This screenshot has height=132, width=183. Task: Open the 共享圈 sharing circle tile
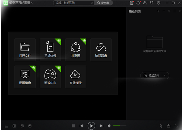point(76,50)
